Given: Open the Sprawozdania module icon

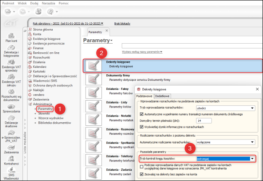Looking at the screenshot, I should click(11, 106).
